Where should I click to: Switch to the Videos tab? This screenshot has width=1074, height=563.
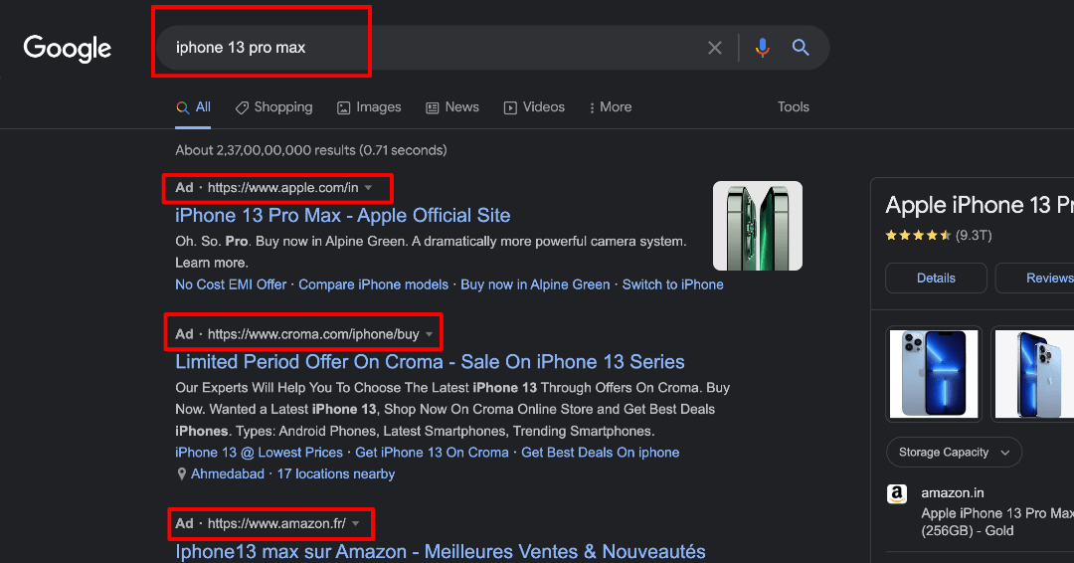(534, 107)
